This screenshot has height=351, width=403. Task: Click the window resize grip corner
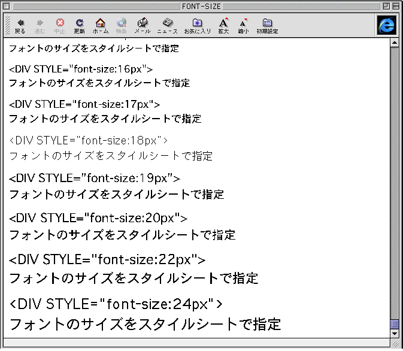(395, 343)
